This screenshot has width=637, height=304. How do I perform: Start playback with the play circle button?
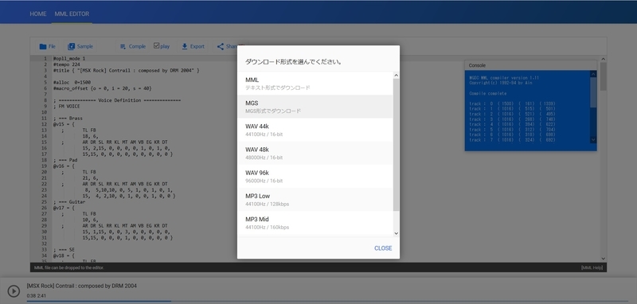pos(14,291)
